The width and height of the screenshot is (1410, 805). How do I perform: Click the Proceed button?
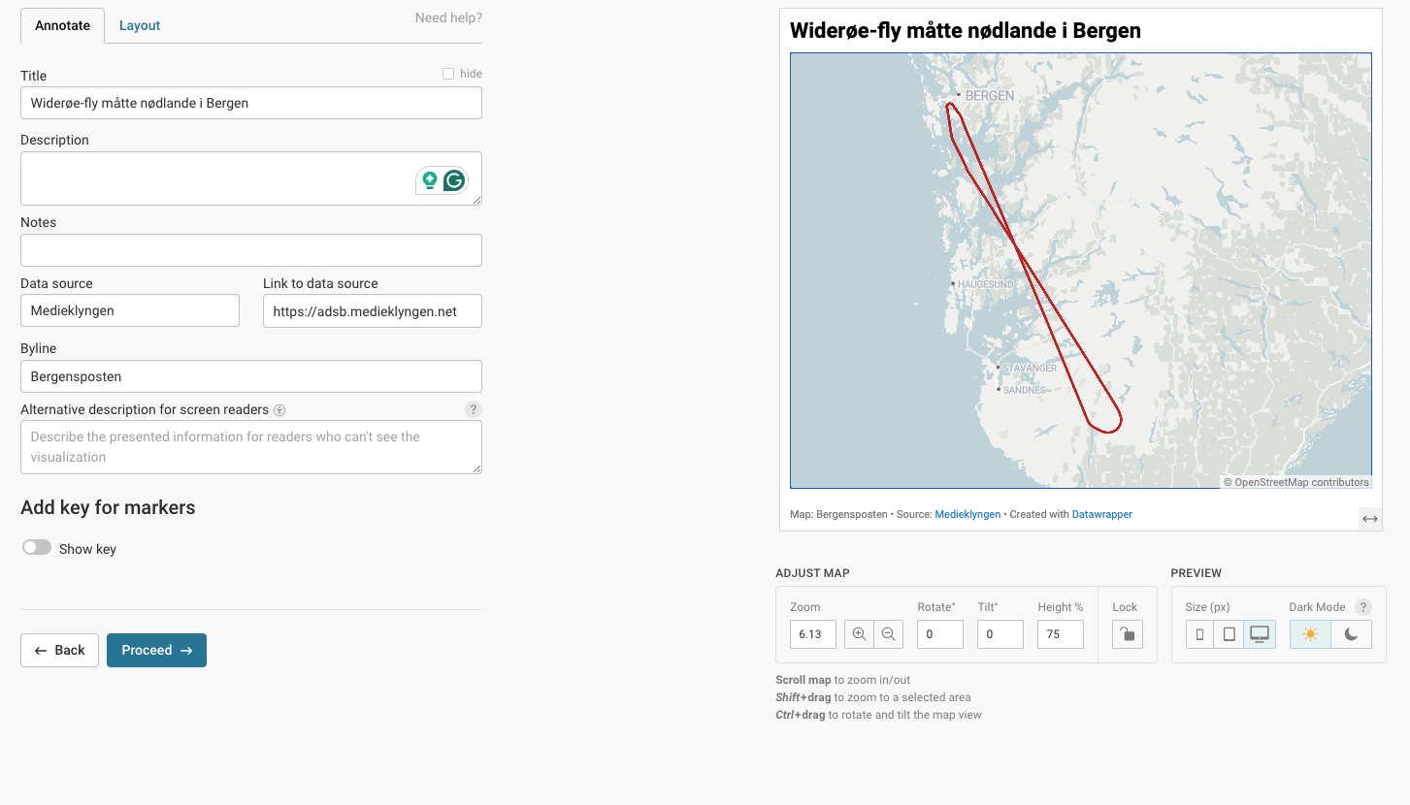tap(156, 650)
